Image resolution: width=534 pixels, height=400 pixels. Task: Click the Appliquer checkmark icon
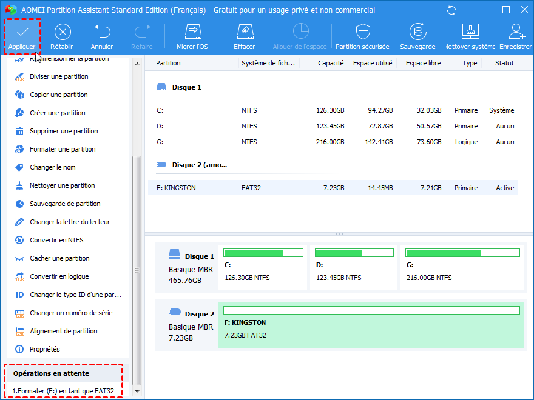(22, 32)
